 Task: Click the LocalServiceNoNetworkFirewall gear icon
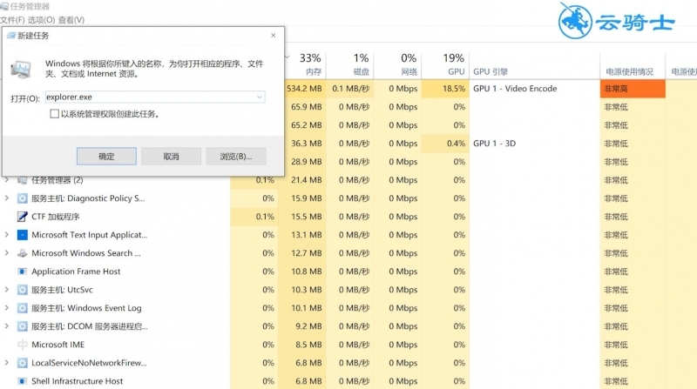[x=22, y=363]
